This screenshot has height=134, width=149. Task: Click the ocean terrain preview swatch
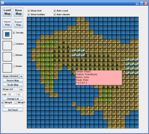(7, 34)
